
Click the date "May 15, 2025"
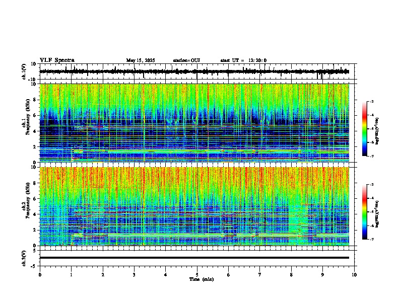point(141,60)
